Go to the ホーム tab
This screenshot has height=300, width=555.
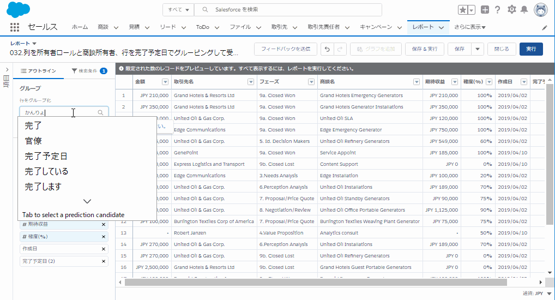80,27
